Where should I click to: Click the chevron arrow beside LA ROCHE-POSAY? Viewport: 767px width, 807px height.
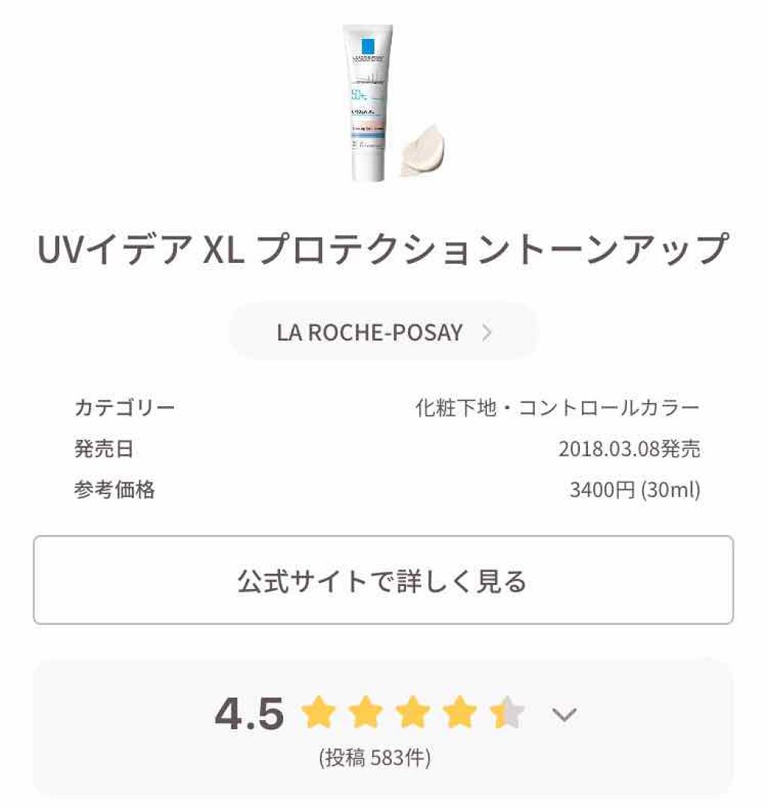coord(487,333)
